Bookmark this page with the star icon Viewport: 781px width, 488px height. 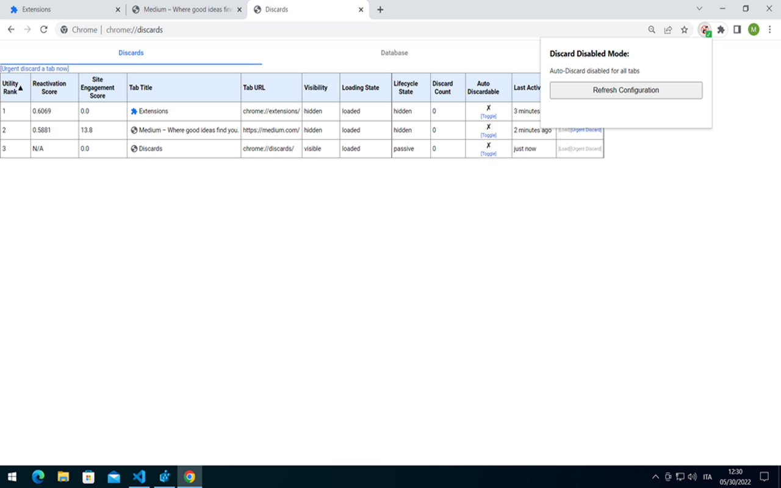pyautogui.click(x=685, y=29)
